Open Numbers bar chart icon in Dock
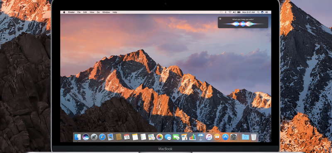The image size is (332, 153). pos(193,137)
